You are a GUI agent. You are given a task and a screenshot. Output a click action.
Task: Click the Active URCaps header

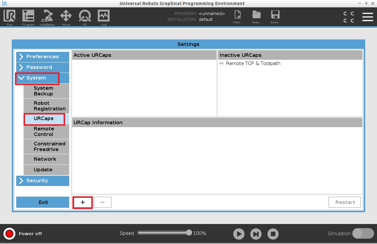point(144,55)
